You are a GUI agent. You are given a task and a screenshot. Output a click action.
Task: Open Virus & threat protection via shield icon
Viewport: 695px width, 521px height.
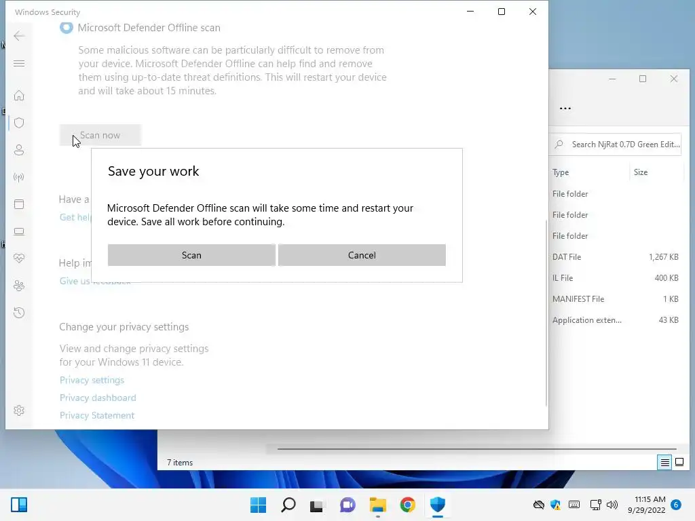[19, 123]
